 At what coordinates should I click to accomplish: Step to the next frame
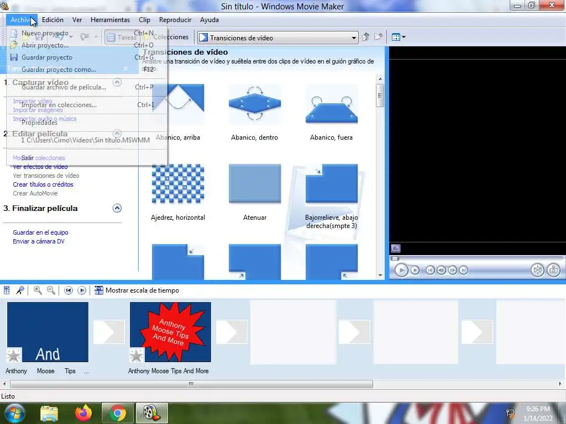click(452, 270)
